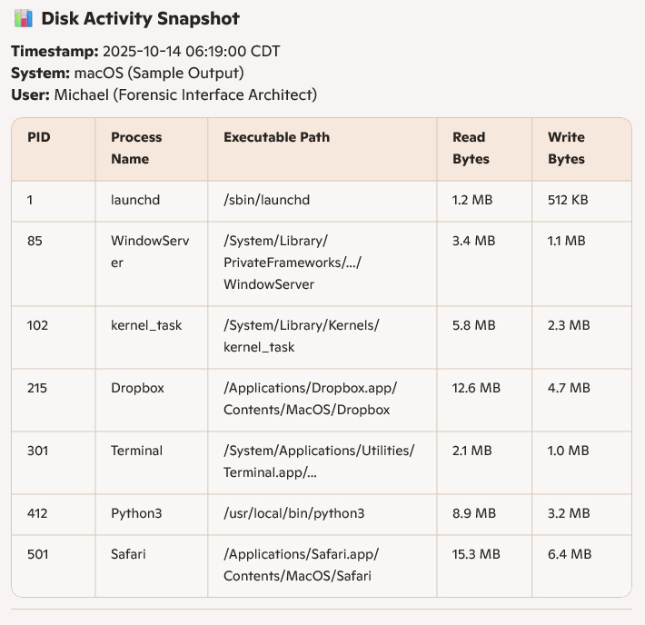Image resolution: width=645 pixels, height=625 pixels.
Task: Click the Safari process name cell
Action: pyautogui.click(x=130, y=554)
